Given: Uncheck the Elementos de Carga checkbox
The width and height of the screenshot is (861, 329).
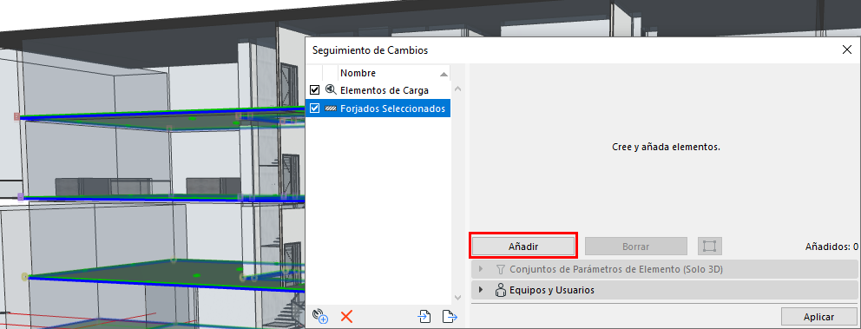Looking at the screenshot, I should (315, 89).
